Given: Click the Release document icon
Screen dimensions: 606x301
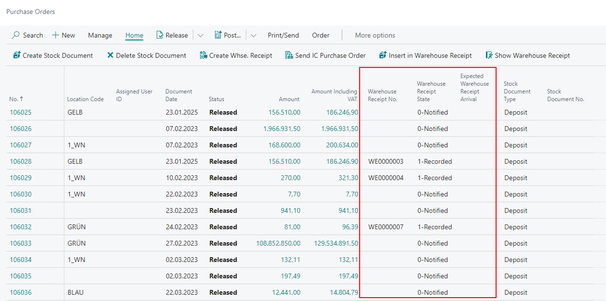Looking at the screenshot, I should 160,35.
